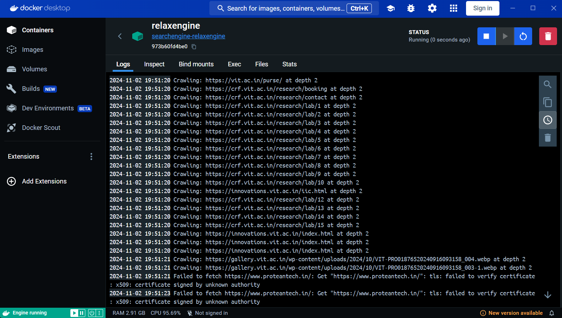Screen dimensions: 562x318
Task: Click the Sign in button
Action: click(483, 8)
